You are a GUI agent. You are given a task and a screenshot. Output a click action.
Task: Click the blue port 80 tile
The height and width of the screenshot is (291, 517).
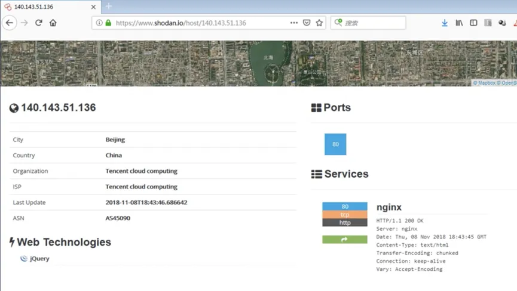click(x=335, y=144)
